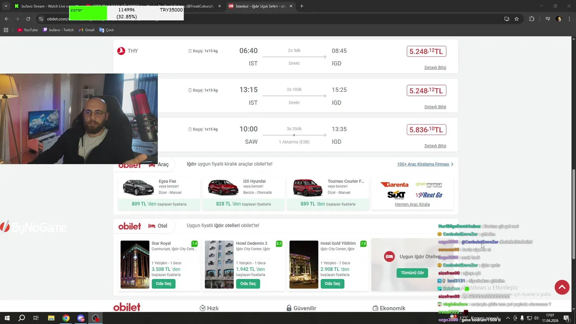Open Google Chrome from the taskbar
Viewport: 576px width, 324px height.
pos(66,318)
